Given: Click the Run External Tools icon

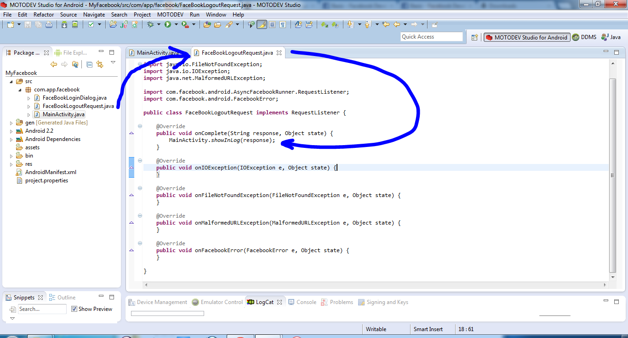Looking at the screenshot, I should pos(185,24).
